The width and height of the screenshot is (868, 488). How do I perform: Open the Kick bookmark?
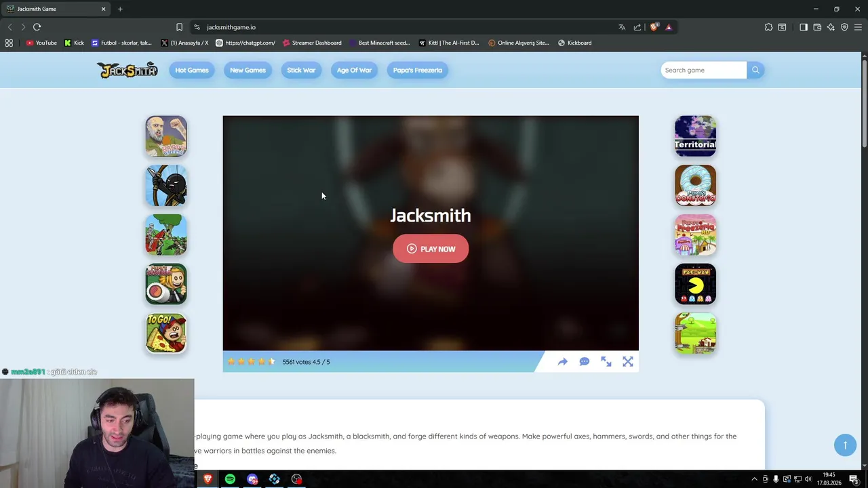[x=74, y=43]
